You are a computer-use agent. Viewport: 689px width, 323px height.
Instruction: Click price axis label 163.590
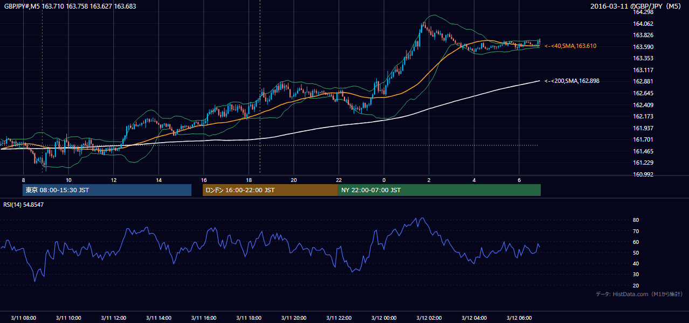click(643, 47)
